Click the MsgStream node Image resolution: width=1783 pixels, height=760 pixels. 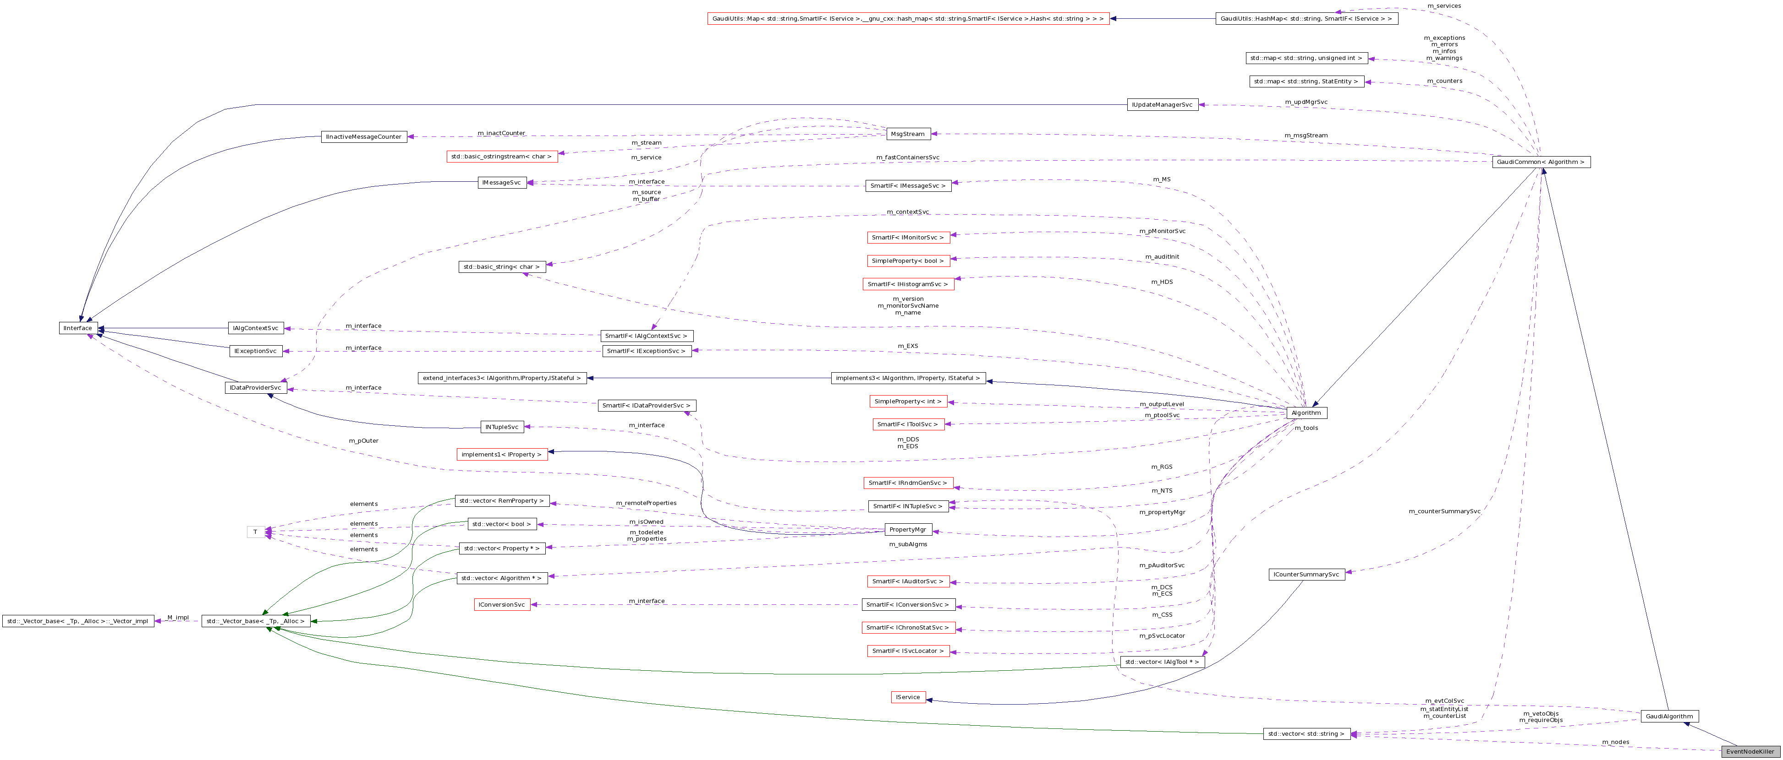click(909, 134)
